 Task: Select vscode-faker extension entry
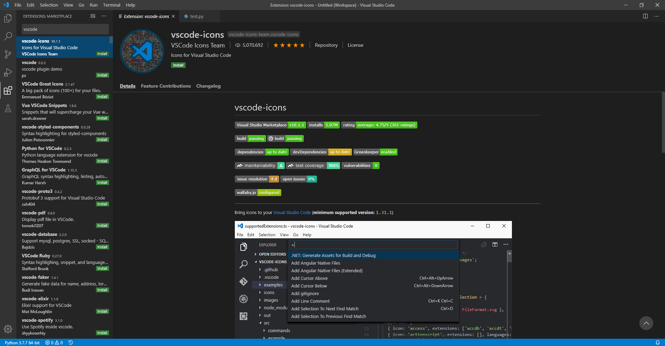click(65, 283)
